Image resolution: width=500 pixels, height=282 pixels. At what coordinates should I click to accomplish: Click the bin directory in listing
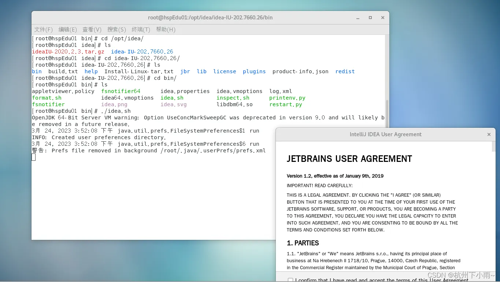point(37,71)
